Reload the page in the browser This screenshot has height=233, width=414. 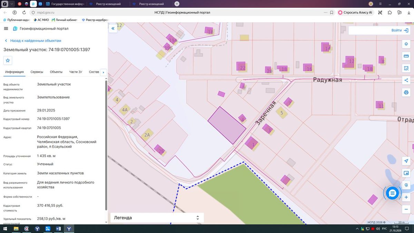24,12
